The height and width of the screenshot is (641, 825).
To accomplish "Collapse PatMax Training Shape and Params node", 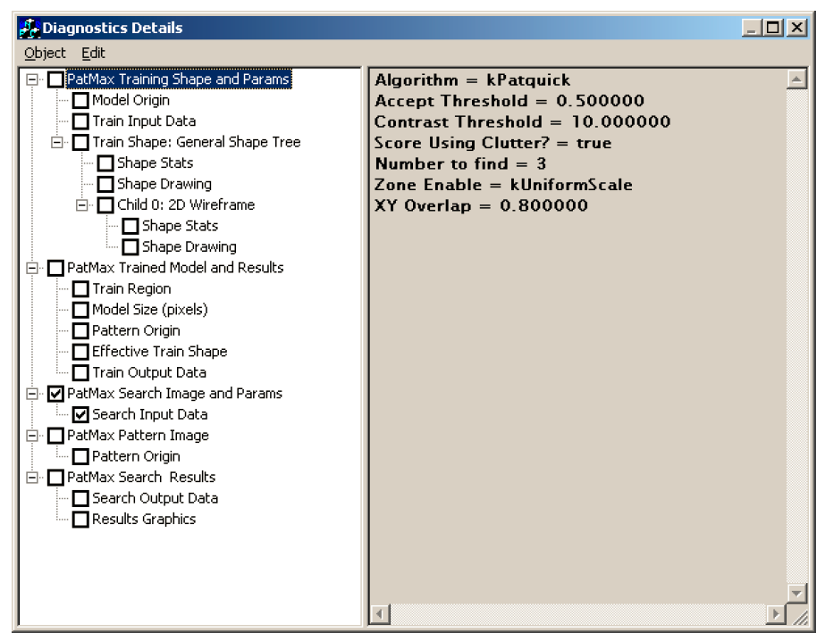I will point(33,79).
